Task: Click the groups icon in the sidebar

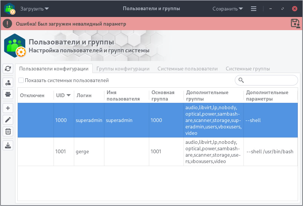Action: [8, 94]
